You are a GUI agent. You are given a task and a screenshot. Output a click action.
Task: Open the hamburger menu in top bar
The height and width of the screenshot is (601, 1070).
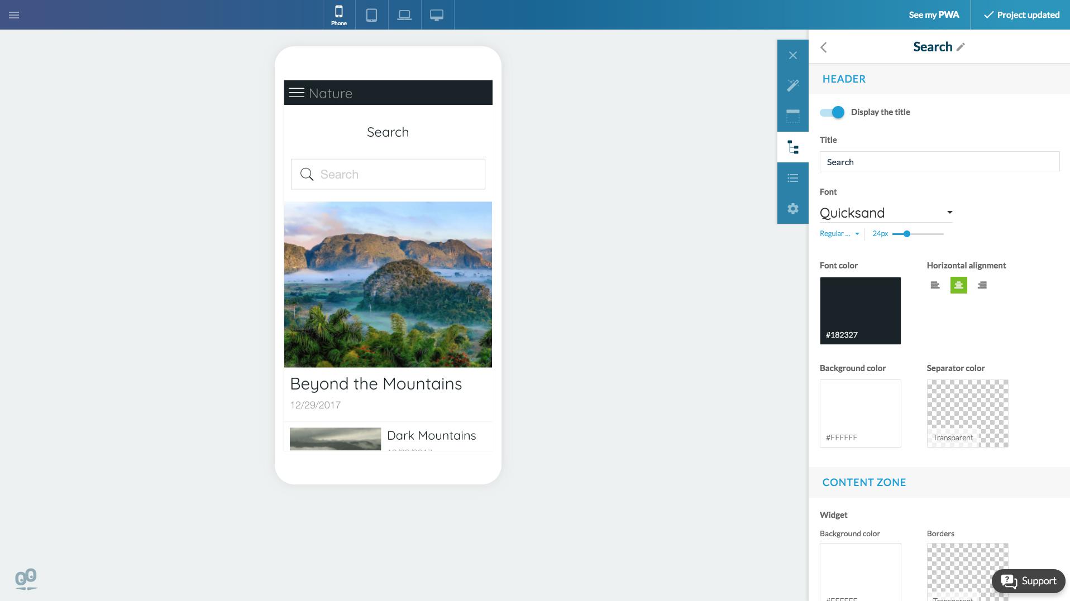pos(14,15)
